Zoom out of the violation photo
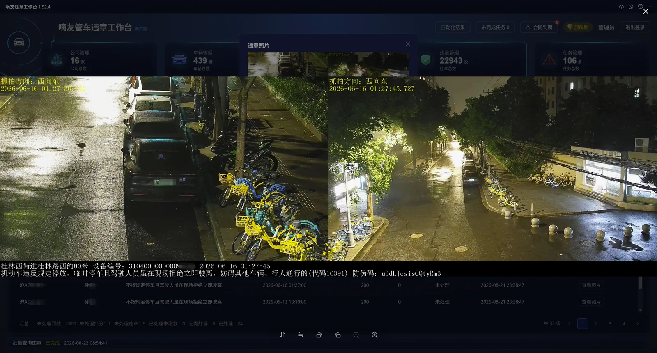Viewport: 657px width, 353px height. click(356, 335)
